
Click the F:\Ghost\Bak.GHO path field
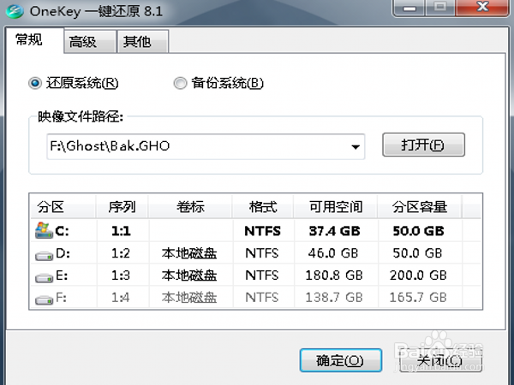(x=206, y=146)
